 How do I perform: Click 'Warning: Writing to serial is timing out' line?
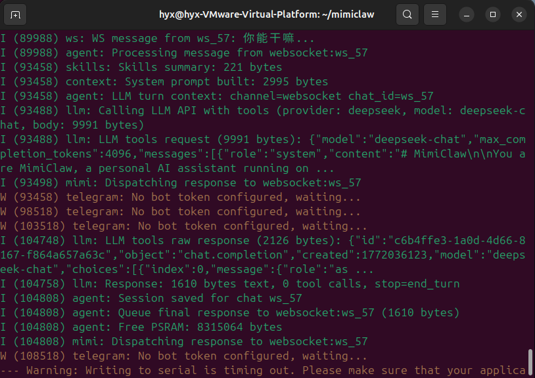tap(263, 370)
